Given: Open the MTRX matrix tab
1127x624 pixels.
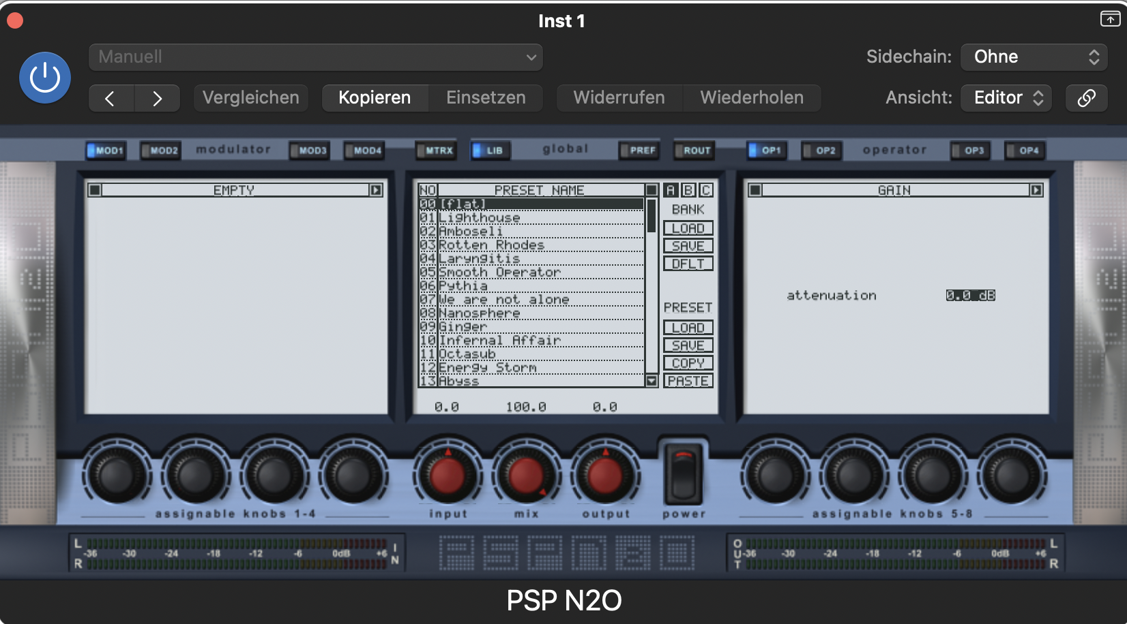Looking at the screenshot, I should pyautogui.click(x=435, y=150).
